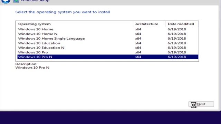Sort by the Operating system column header
This screenshot has width=221, height=124.
coord(75,24)
